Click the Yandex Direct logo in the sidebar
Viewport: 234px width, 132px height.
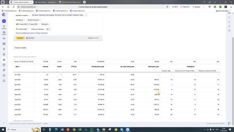[4, 15]
